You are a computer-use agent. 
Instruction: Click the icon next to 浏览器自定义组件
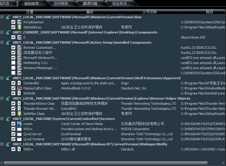[19, 53]
